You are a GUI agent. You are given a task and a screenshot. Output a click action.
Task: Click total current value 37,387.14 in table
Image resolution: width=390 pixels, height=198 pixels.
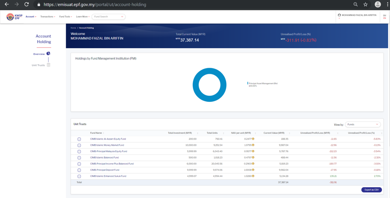[283, 182]
